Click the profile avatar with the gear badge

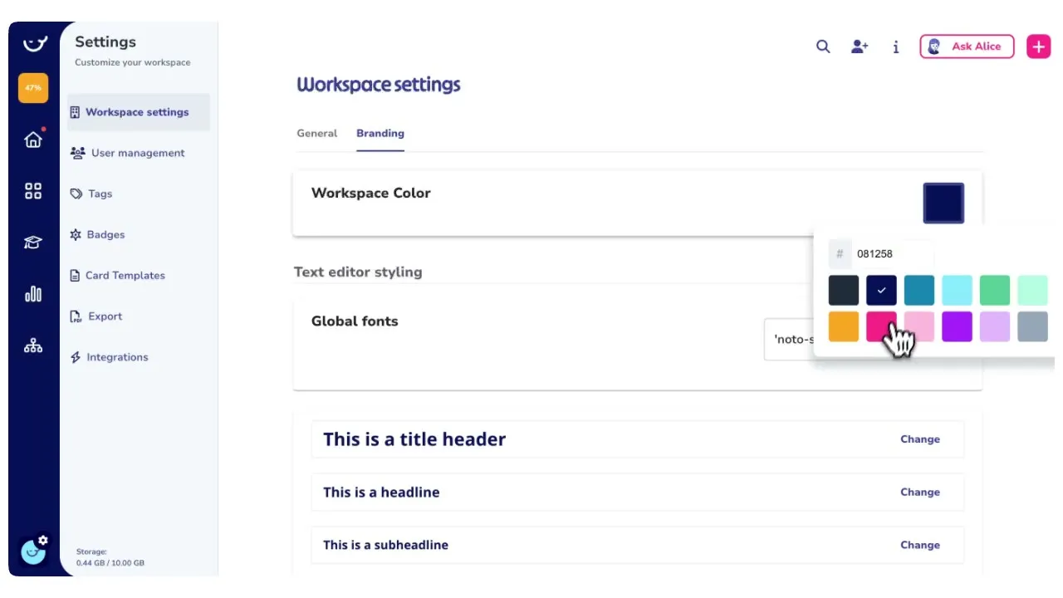click(34, 550)
